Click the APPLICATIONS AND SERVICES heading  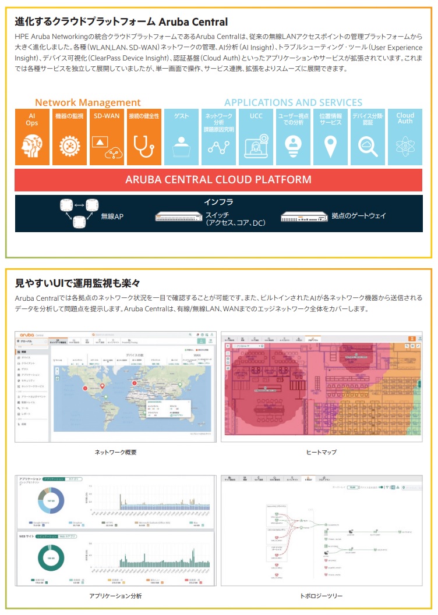tap(293, 102)
